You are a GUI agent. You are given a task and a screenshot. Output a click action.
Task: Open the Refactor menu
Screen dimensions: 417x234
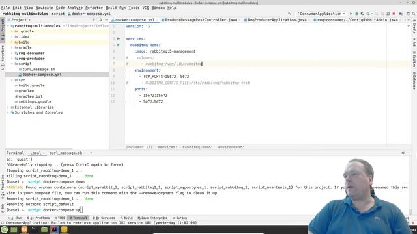(94, 8)
